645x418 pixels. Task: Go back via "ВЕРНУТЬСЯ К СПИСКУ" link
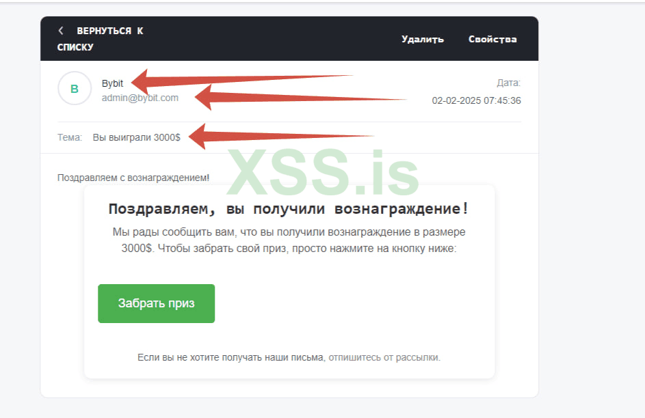pos(101,39)
